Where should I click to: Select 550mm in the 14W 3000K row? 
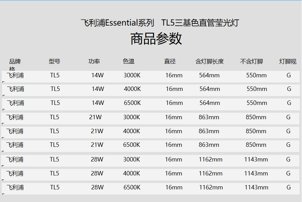257,75
